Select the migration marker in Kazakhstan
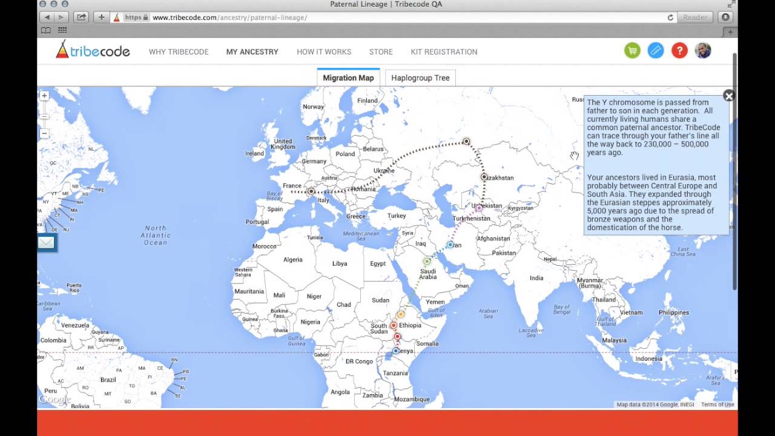775x436 pixels. [484, 177]
